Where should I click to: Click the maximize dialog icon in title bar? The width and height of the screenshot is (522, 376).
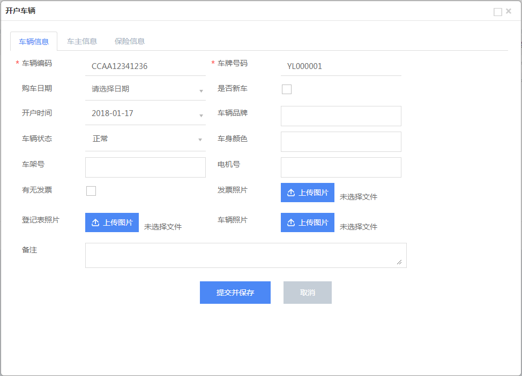497,12
